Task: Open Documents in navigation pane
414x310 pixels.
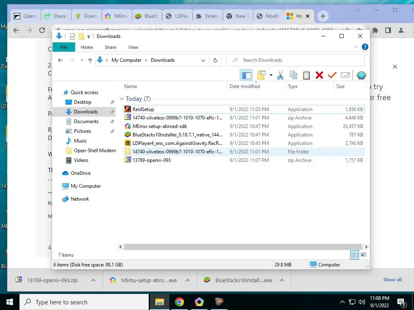Action: pos(86,121)
